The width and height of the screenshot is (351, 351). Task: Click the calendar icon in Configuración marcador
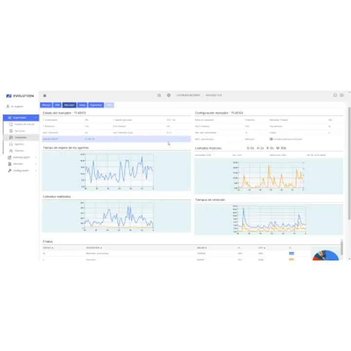pos(271,139)
